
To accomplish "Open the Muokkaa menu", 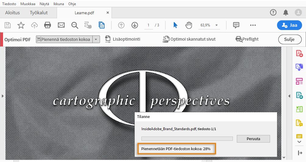I will (28, 4).
